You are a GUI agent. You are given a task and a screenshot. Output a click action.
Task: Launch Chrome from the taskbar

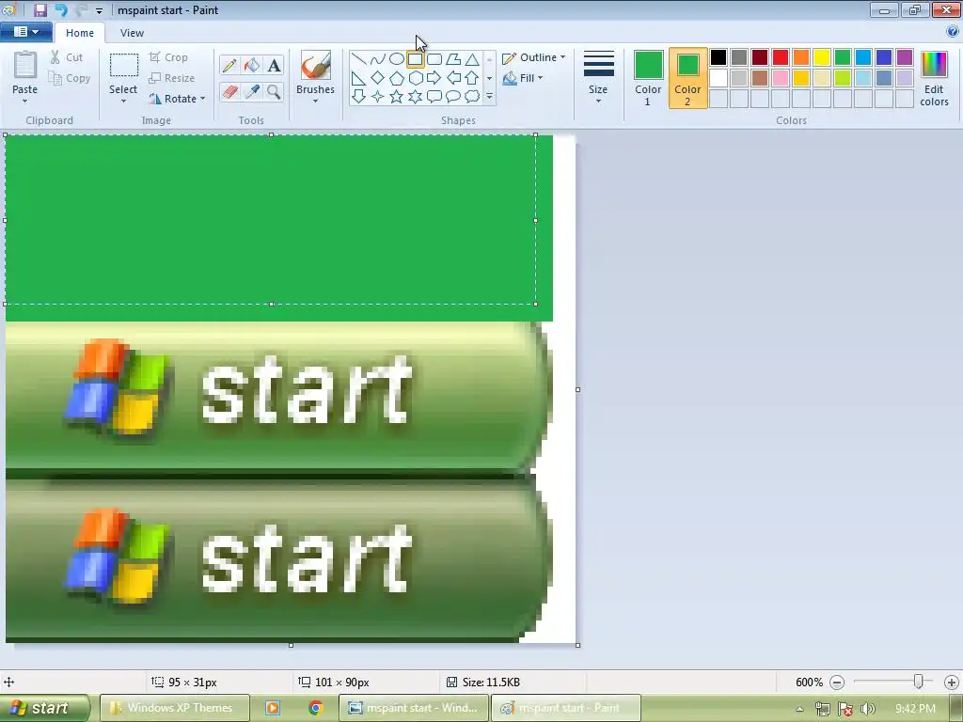click(316, 708)
